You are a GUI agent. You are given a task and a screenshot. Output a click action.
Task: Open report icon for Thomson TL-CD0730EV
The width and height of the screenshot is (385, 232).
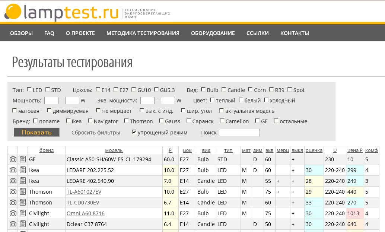click(x=23, y=203)
